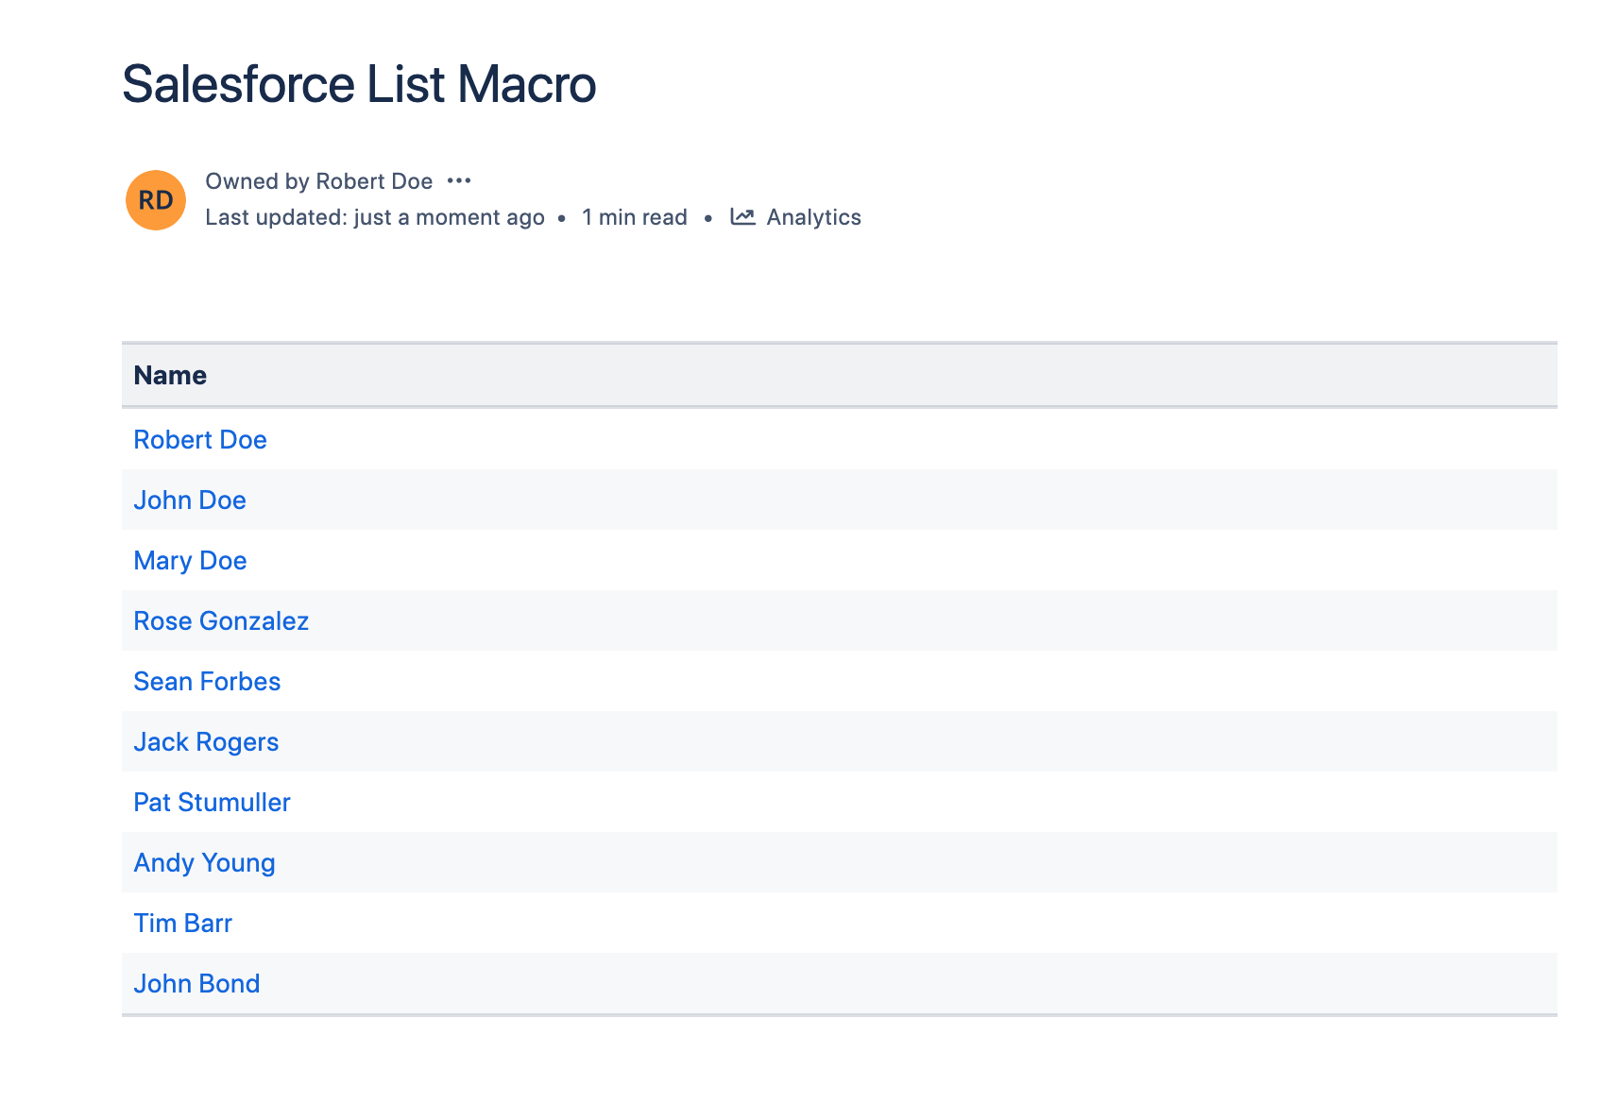Image resolution: width=1619 pixels, height=1103 pixels.
Task: Click the Name column header
Action: click(x=170, y=376)
